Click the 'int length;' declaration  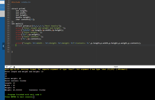22,11
